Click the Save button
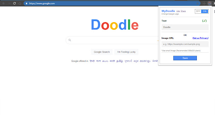This screenshot has width=215, height=134. click(185, 58)
